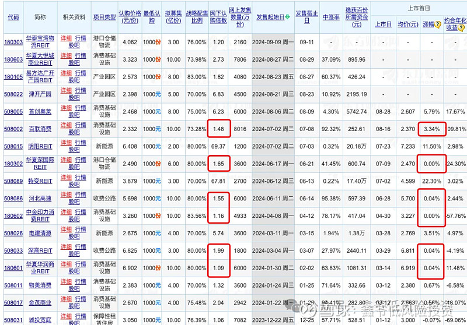Open 易方达广开产园REIT name link
467x325 pixels.
(40, 77)
